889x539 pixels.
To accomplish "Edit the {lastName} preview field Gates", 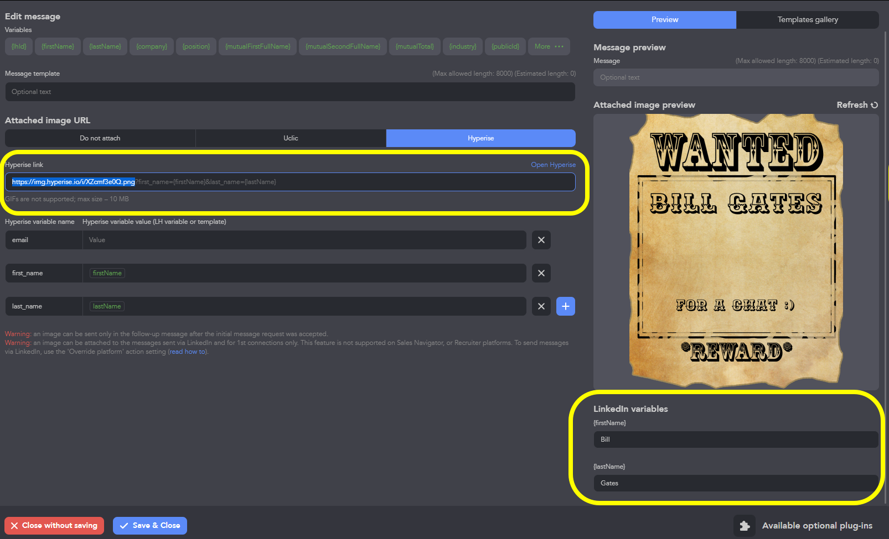I will 736,483.
